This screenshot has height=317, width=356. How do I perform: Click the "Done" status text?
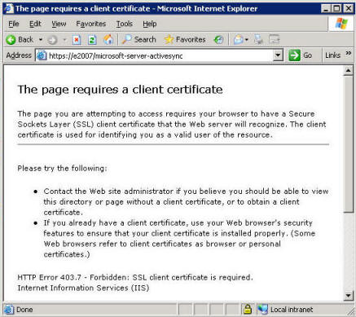click(24, 310)
